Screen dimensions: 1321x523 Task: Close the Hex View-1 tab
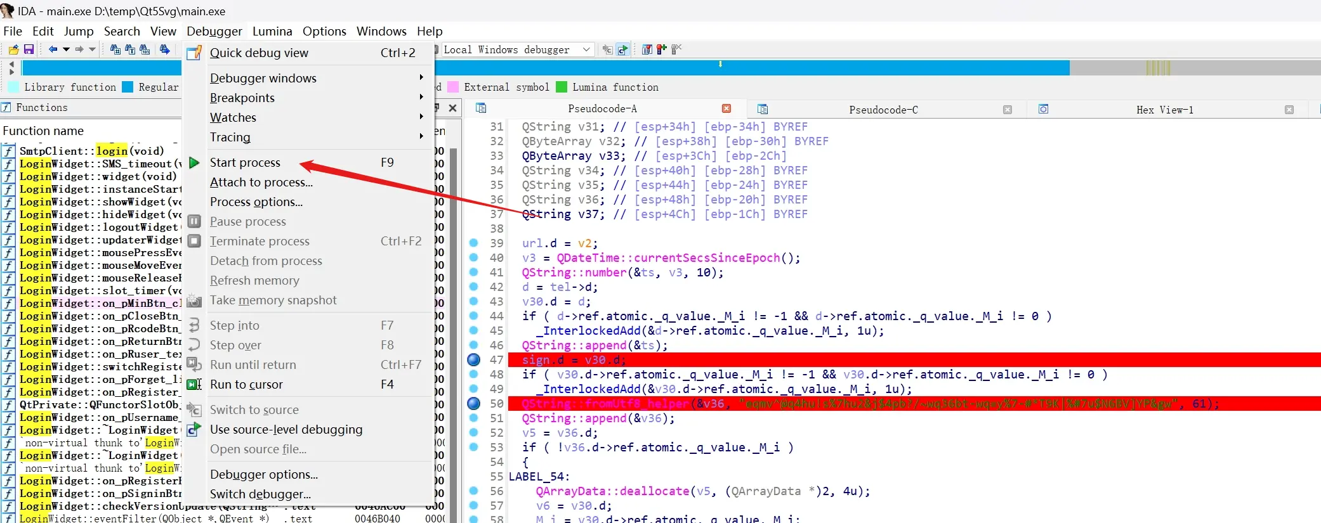1289,110
